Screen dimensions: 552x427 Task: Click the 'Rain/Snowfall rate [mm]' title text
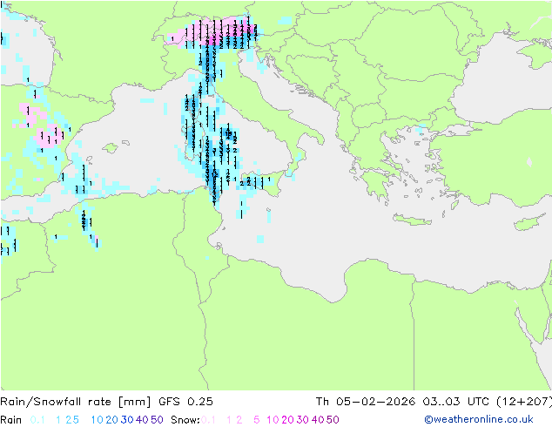coord(76,402)
